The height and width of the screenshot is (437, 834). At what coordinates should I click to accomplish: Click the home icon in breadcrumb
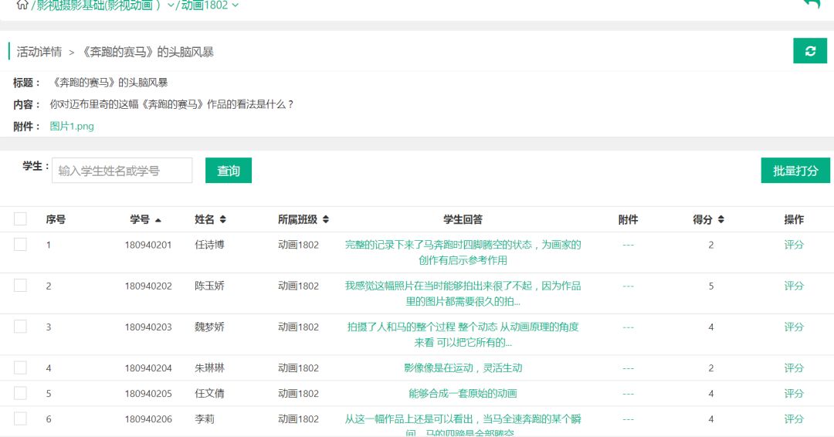22,5
